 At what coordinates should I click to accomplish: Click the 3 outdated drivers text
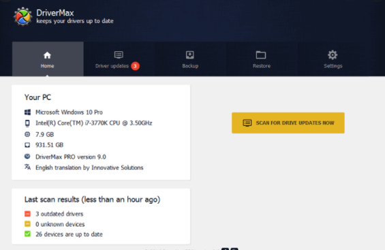click(x=59, y=214)
